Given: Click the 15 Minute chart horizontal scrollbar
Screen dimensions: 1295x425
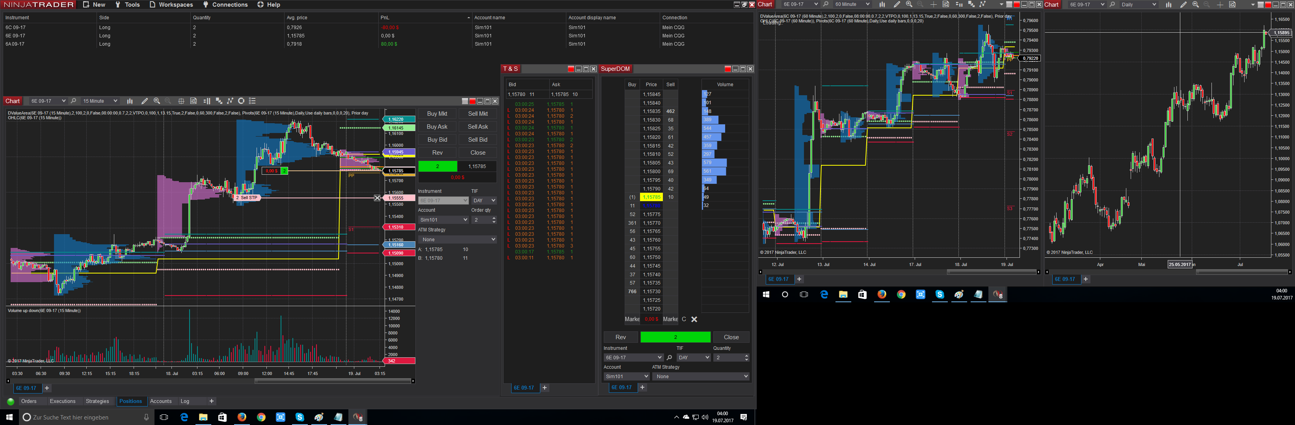Looking at the screenshot, I should pyautogui.click(x=210, y=381).
